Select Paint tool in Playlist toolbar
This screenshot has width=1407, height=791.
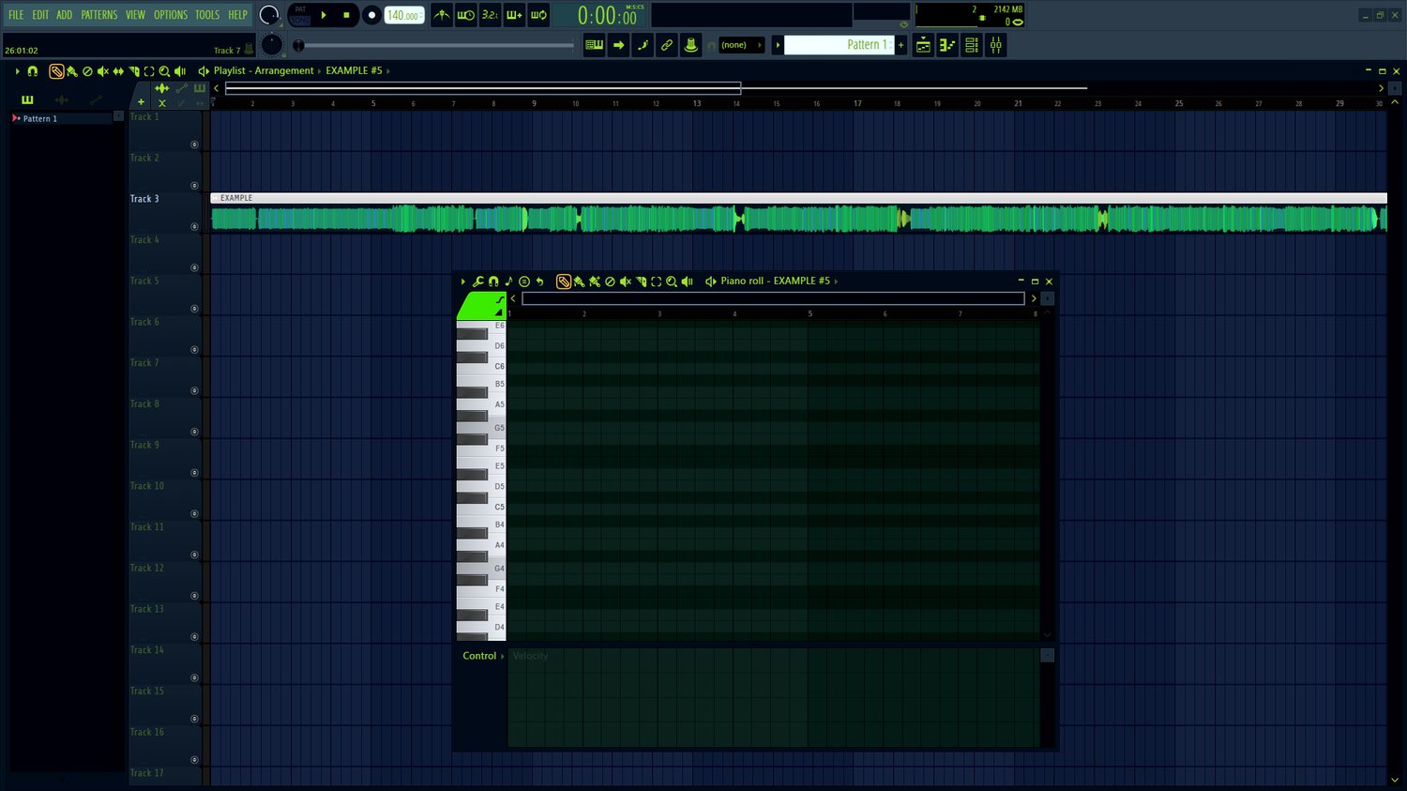pos(71,71)
